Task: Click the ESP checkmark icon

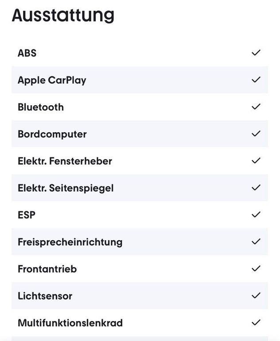Action: coord(256,215)
